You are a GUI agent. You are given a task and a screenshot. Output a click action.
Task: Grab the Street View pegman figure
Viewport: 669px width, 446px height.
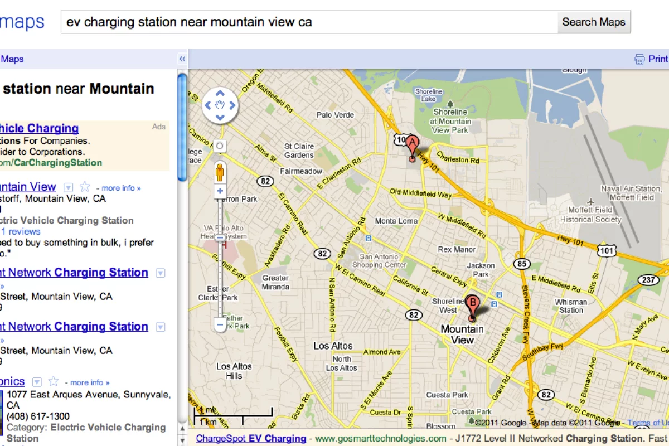220,173
